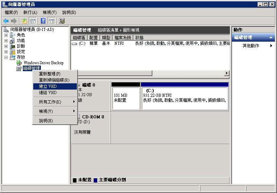Click the 存放 storage icon

point(12,57)
